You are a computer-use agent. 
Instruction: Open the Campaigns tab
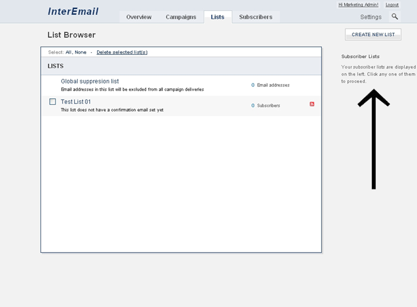(180, 17)
